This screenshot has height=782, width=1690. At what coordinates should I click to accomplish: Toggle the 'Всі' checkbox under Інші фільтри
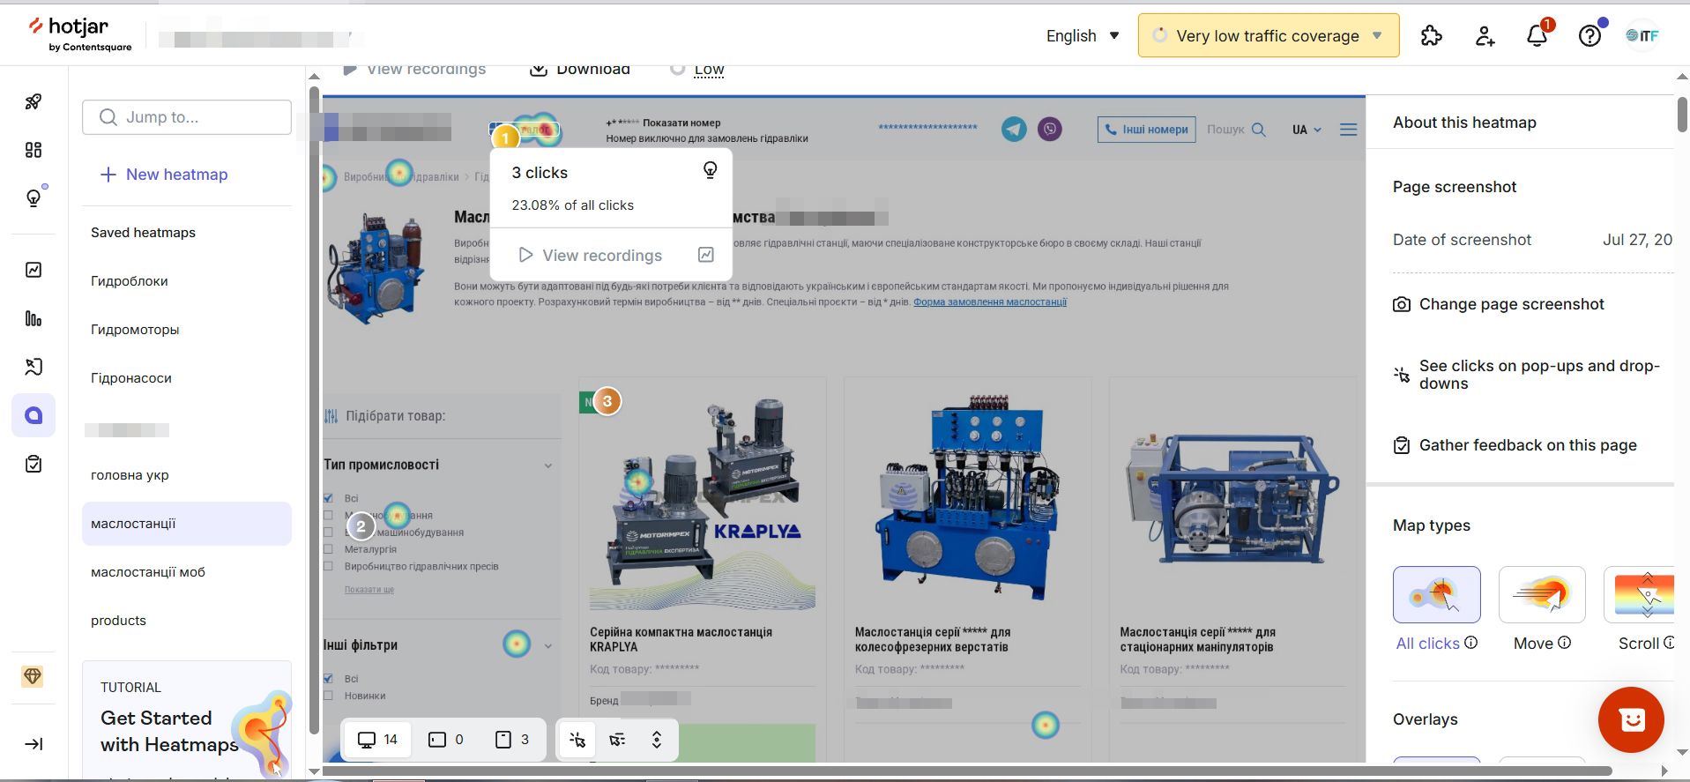(328, 679)
